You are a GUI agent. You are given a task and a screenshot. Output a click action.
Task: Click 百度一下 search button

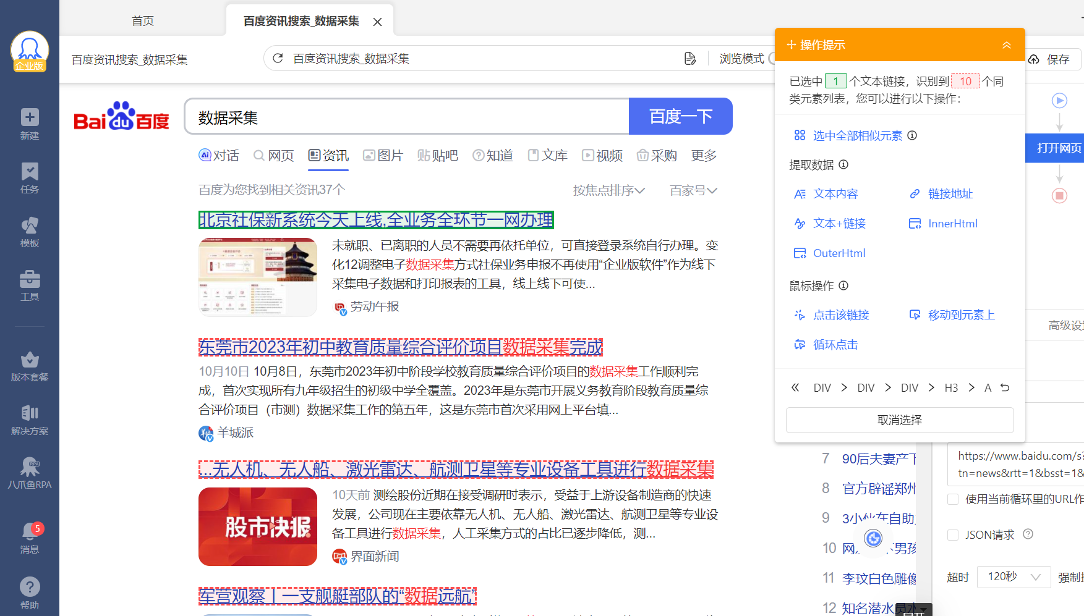coord(681,116)
